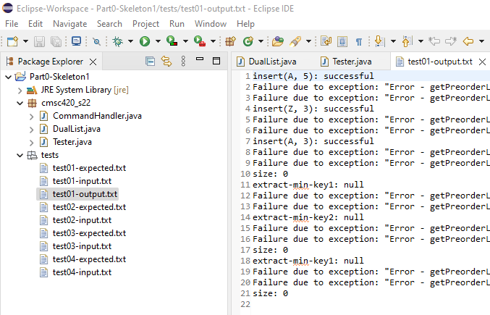This screenshot has height=315, width=490.
Task: Click the Back navigation yellow arrow
Action: pos(468,41)
